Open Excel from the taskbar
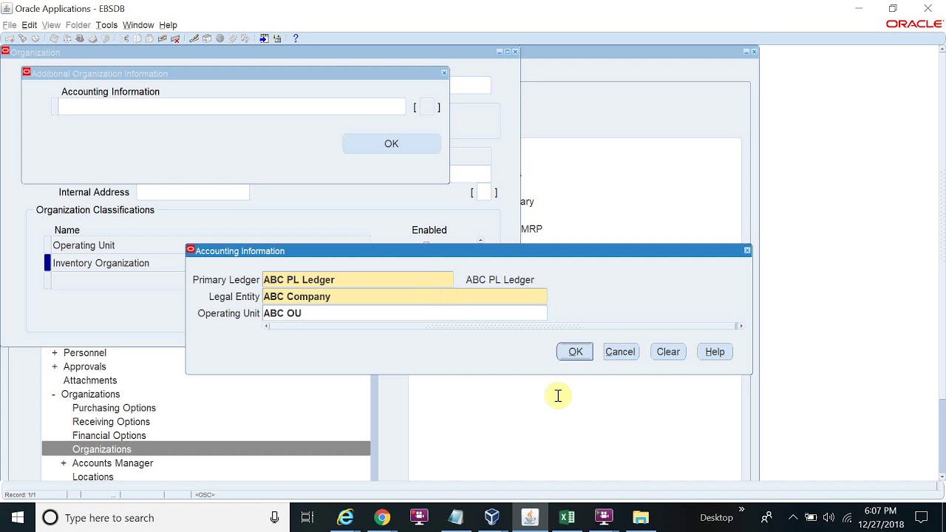Viewport: 946px width, 532px height. pyautogui.click(x=567, y=517)
